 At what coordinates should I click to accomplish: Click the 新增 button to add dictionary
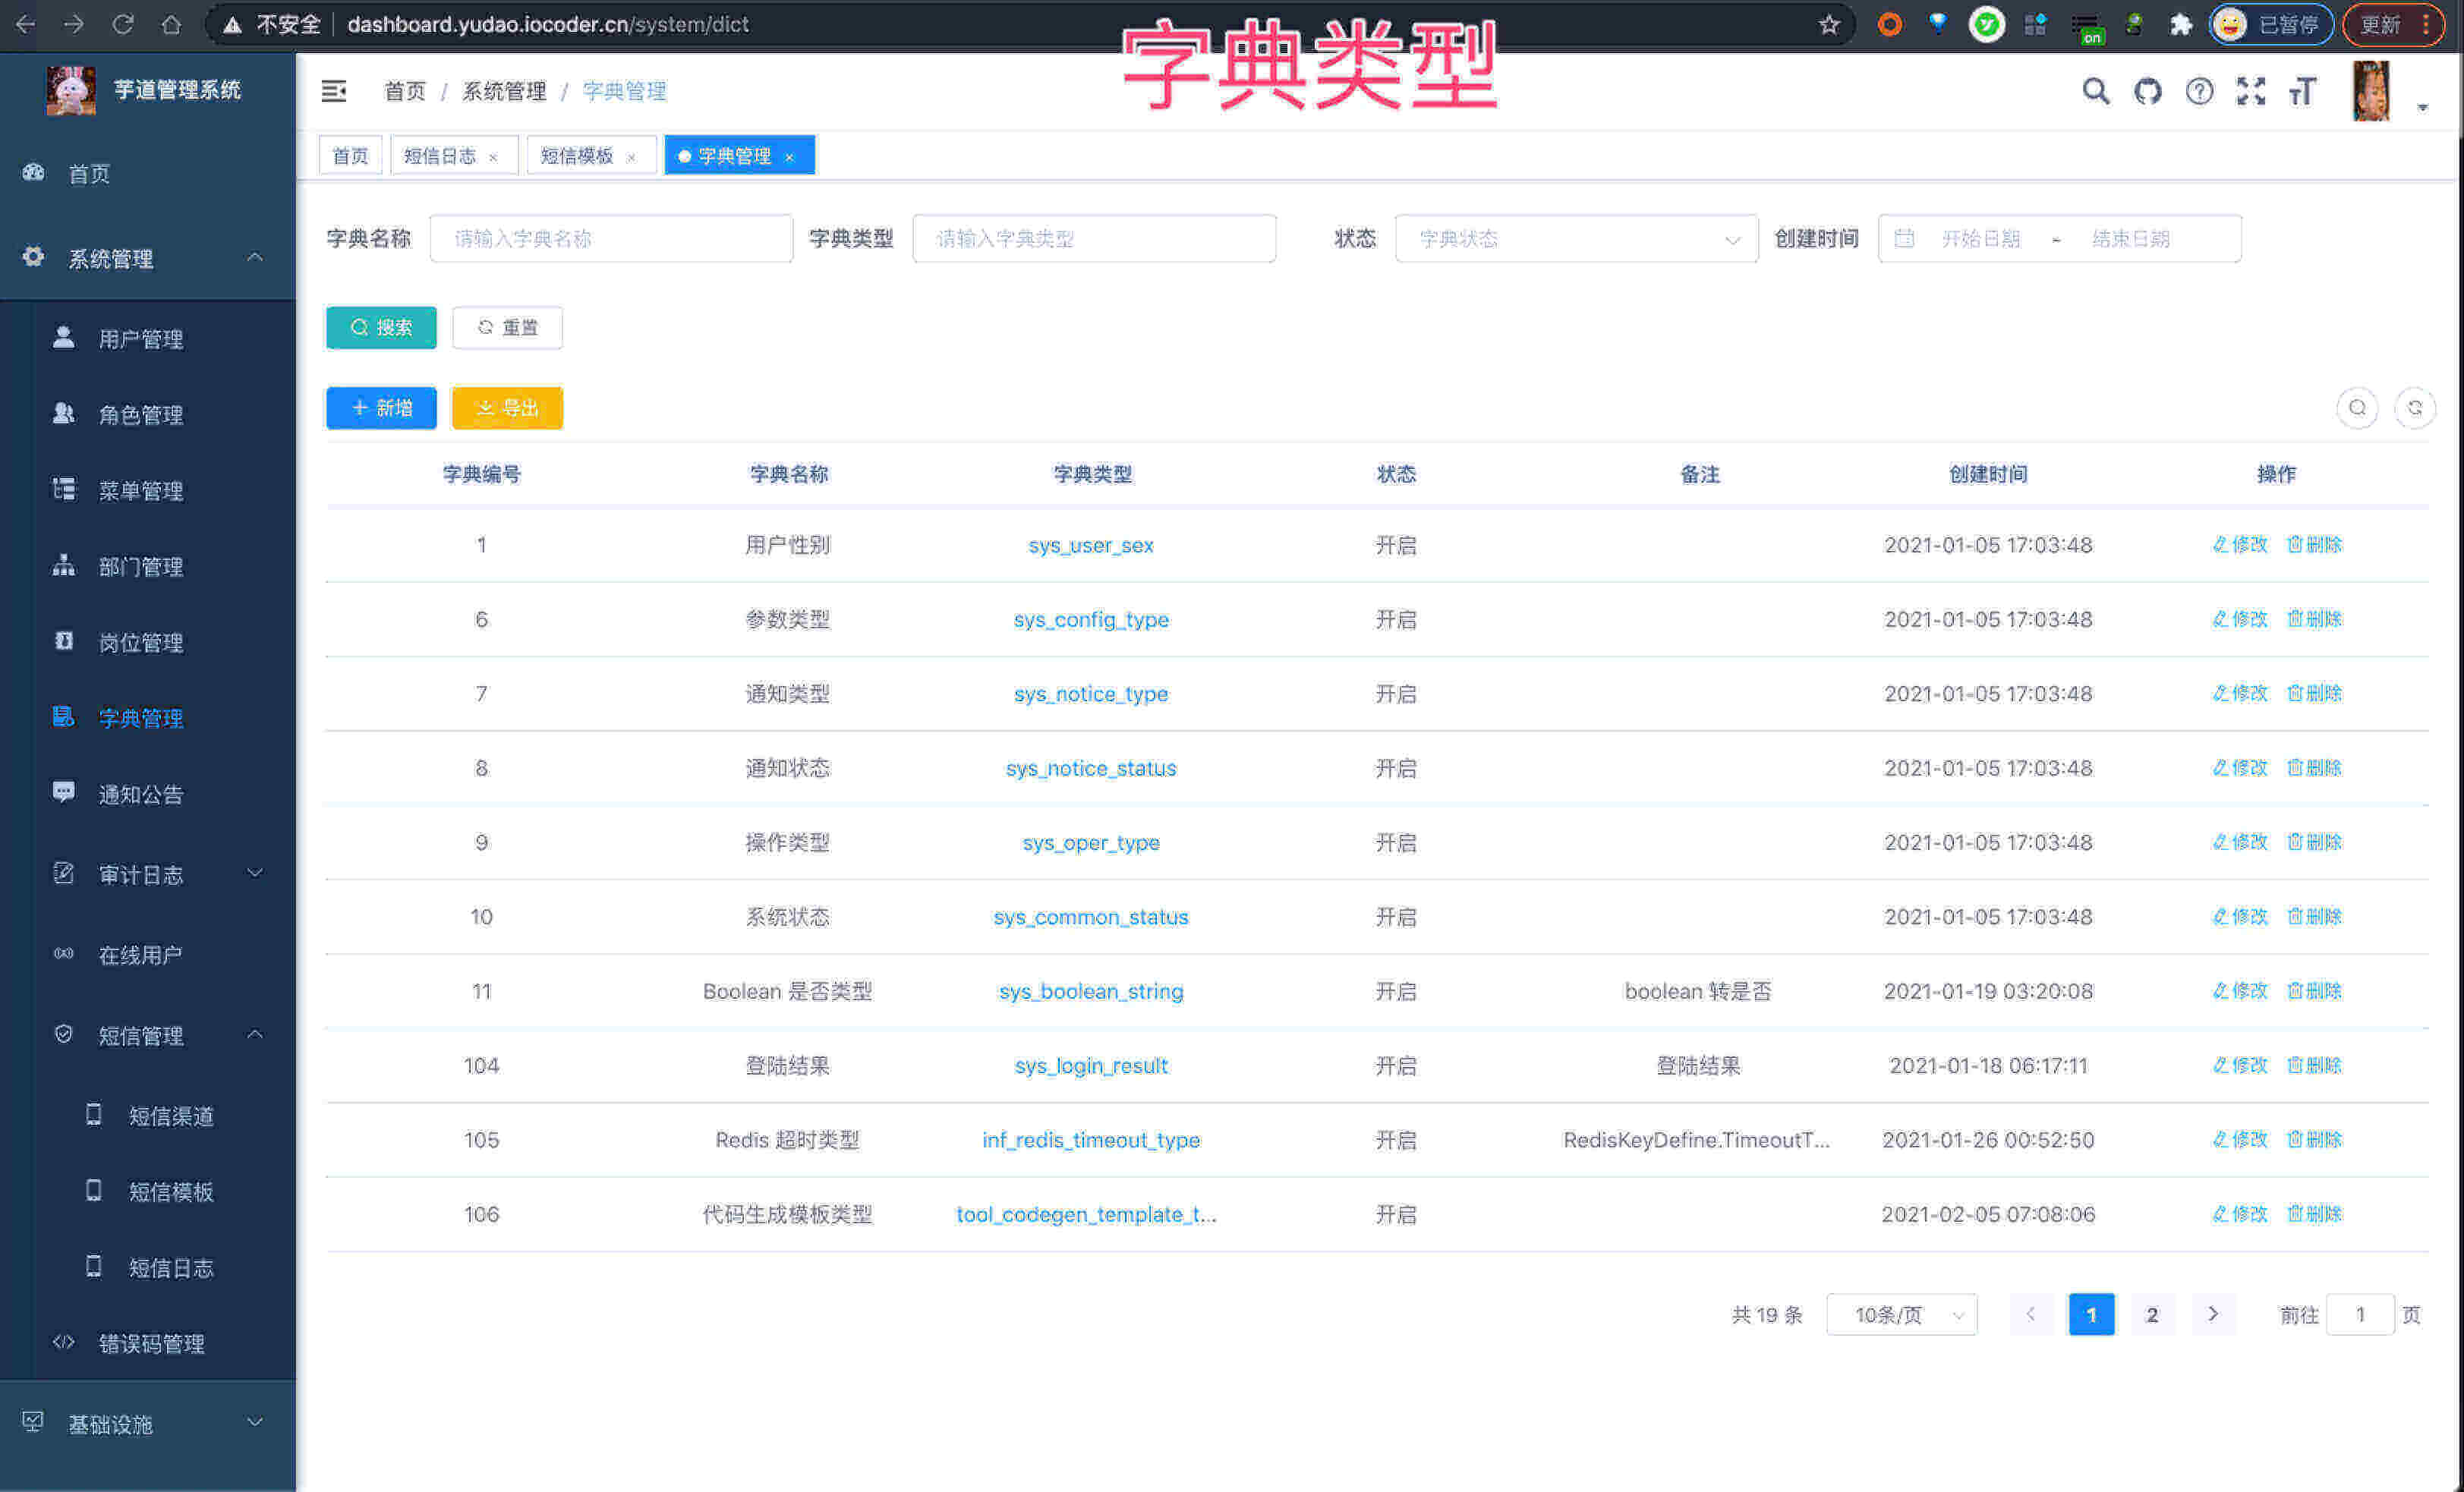[381, 407]
